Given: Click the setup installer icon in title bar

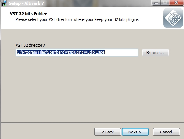Looking at the screenshot, I should (4, 3).
